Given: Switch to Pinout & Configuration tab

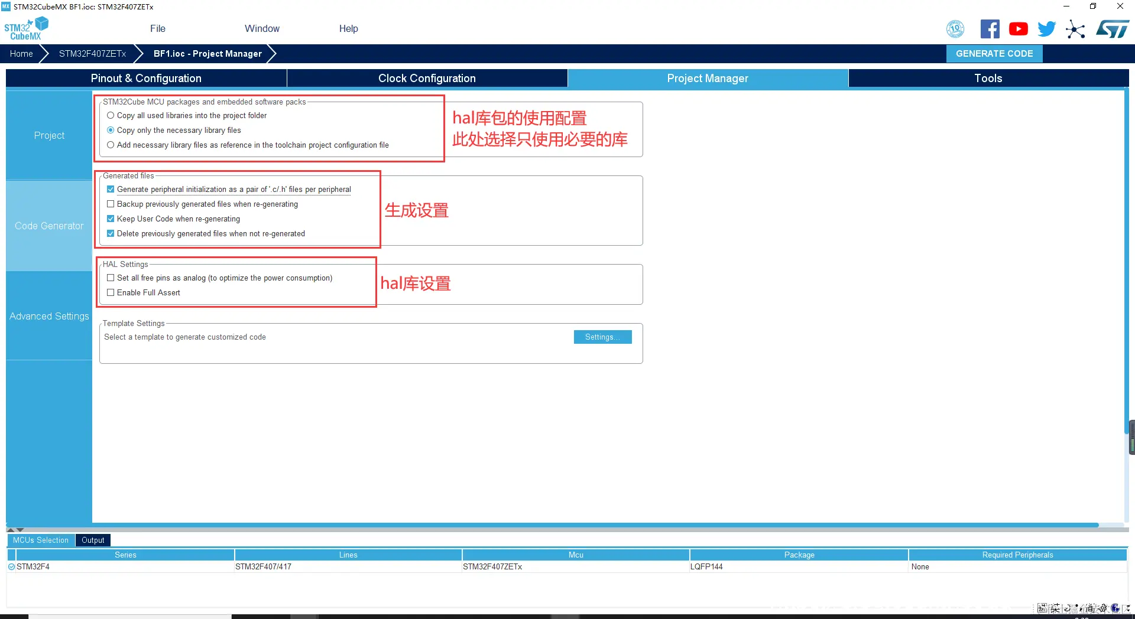Looking at the screenshot, I should [146, 78].
